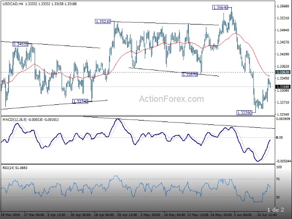Screen dimensions: 292x219
Task: Click the USDCAD.H4 chart title text
Action: 13,4
